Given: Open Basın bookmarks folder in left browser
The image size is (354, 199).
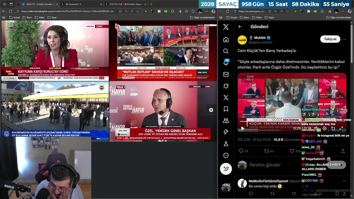Looking at the screenshot, I should click(x=27, y=17).
